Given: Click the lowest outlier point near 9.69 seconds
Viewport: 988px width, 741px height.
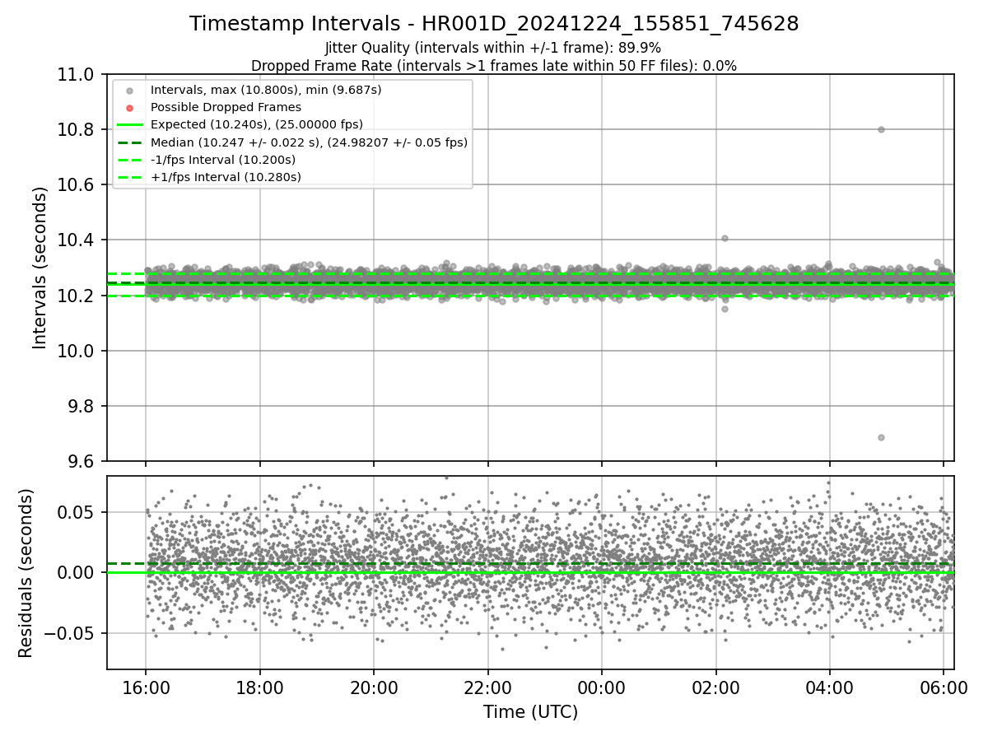Looking at the screenshot, I should (881, 437).
